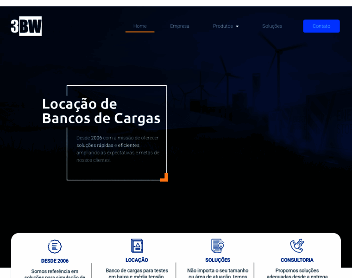The image size is (352, 278).
Task: Go to the Empresa page
Action: tap(180, 26)
